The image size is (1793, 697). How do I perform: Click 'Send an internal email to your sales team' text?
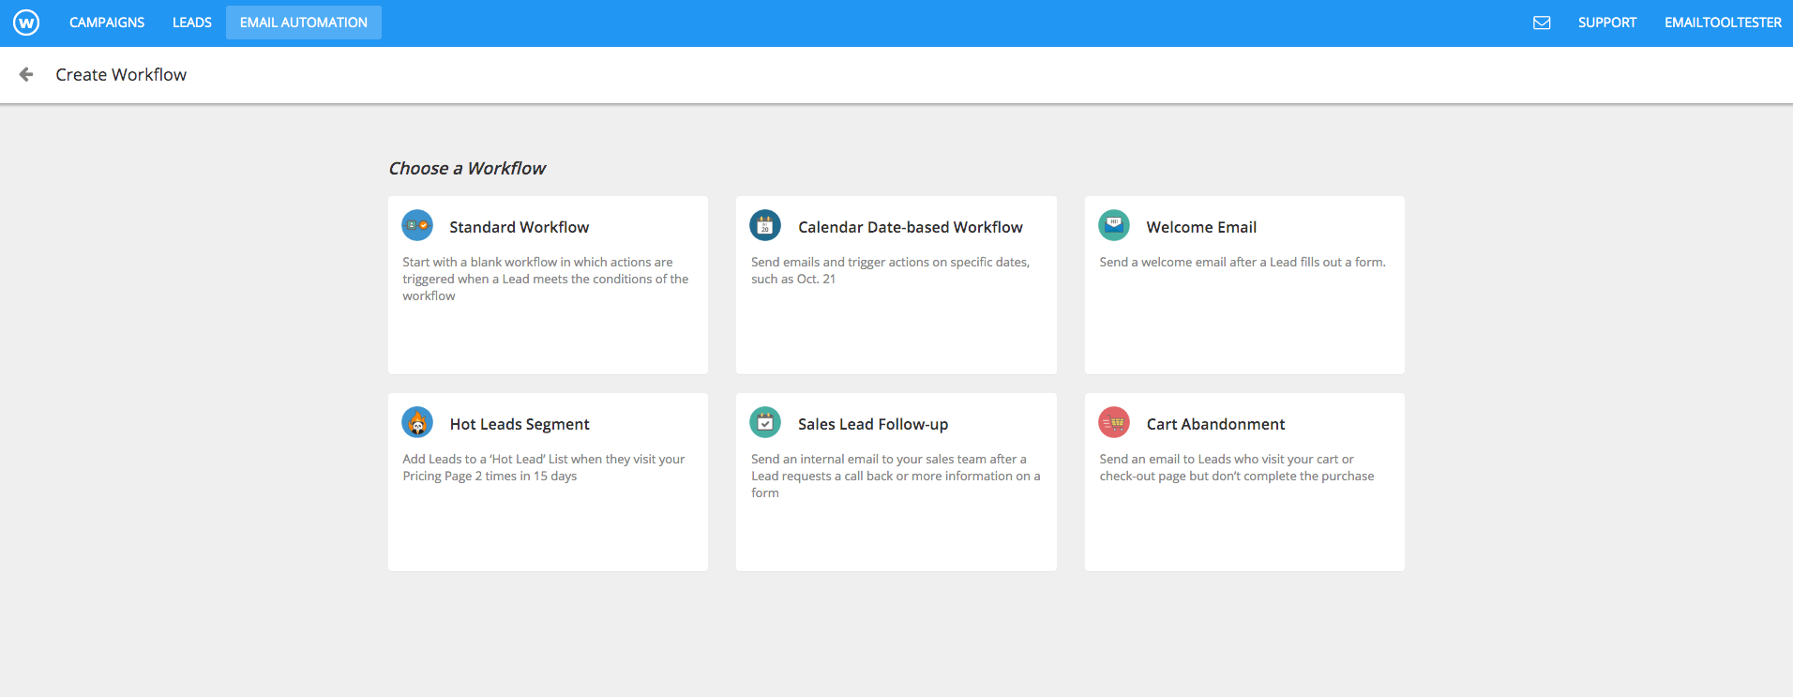coord(896,476)
